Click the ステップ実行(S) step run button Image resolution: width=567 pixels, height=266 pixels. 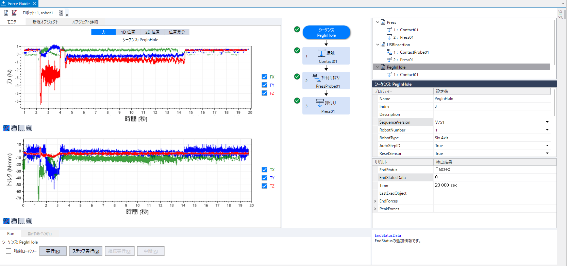85,251
